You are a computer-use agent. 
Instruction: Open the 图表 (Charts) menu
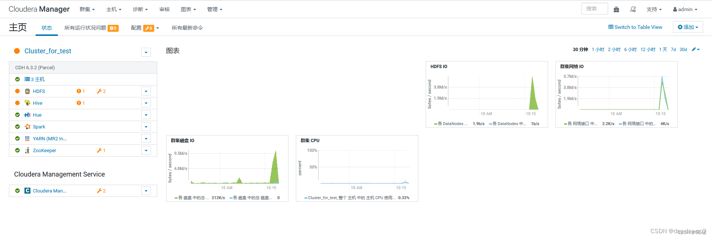(188, 9)
